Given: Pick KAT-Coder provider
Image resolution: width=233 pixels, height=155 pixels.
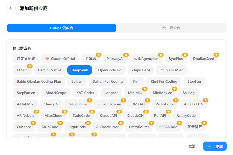Looking at the screenshot, I should coord(85,93).
